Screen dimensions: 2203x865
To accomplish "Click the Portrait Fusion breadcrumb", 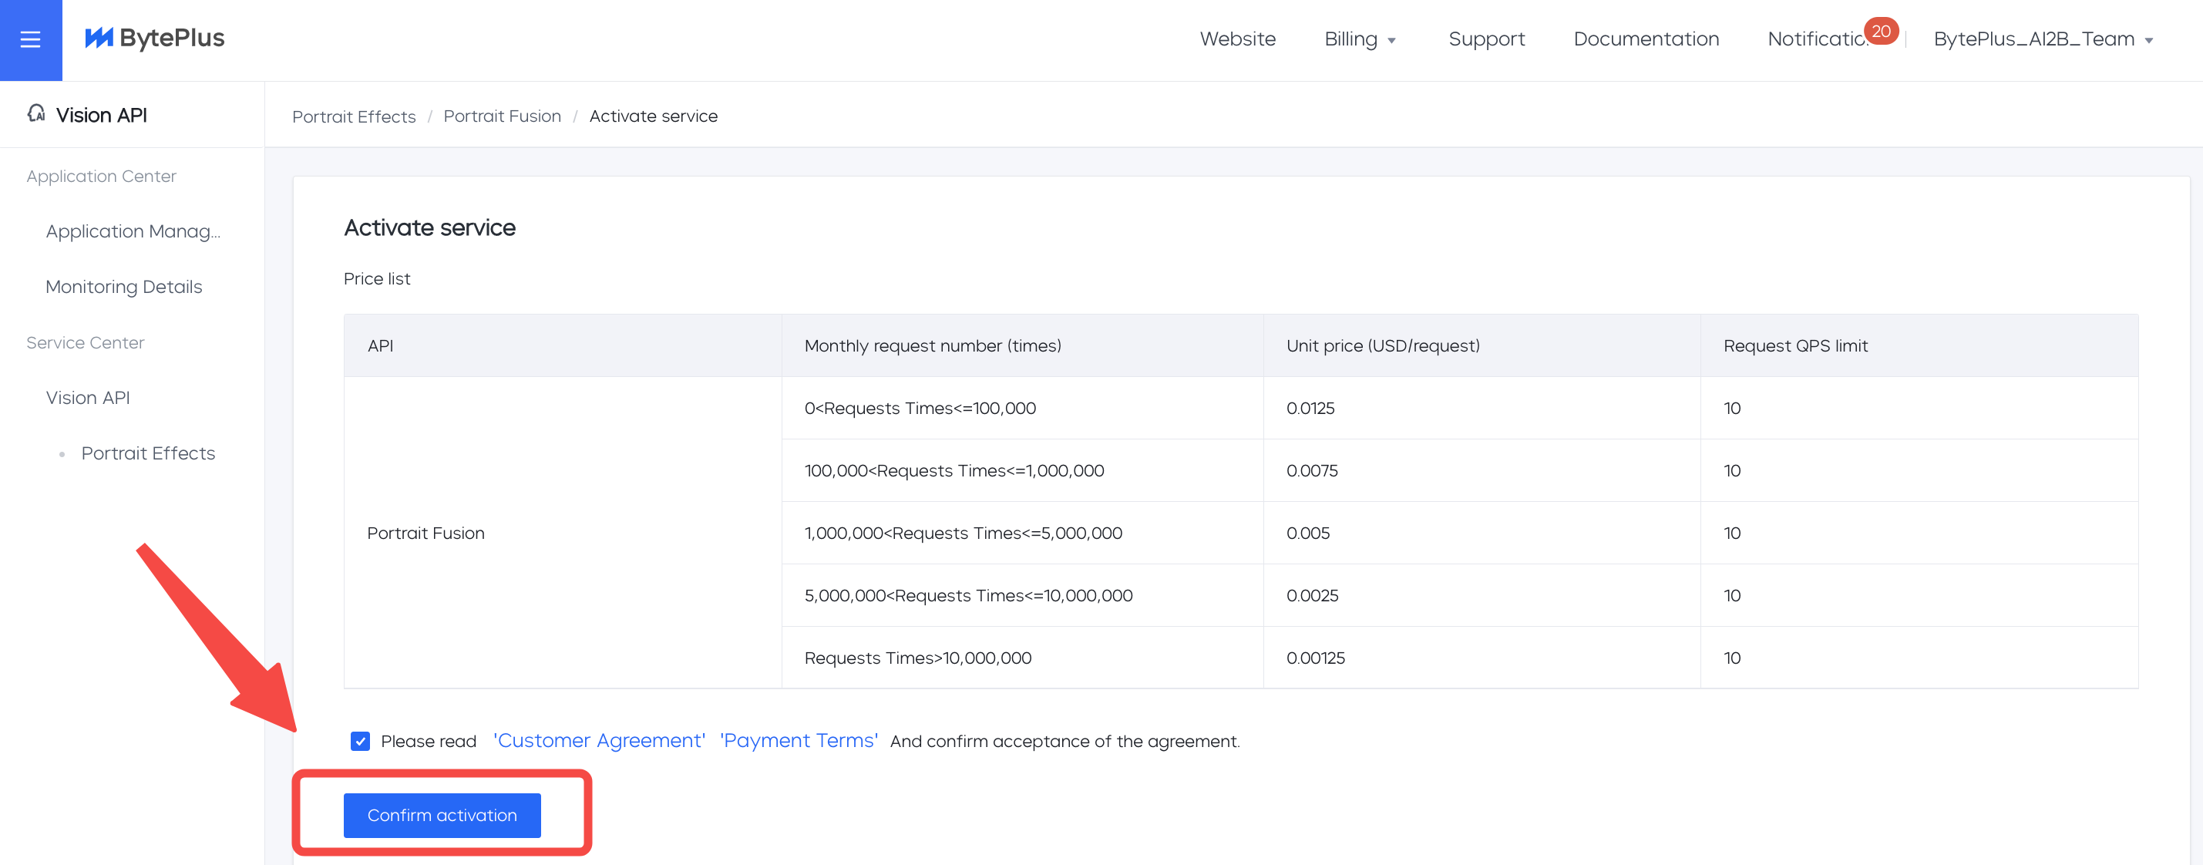I will point(502,116).
